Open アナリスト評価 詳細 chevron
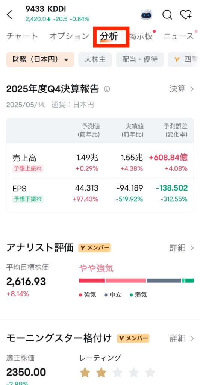 182,247
